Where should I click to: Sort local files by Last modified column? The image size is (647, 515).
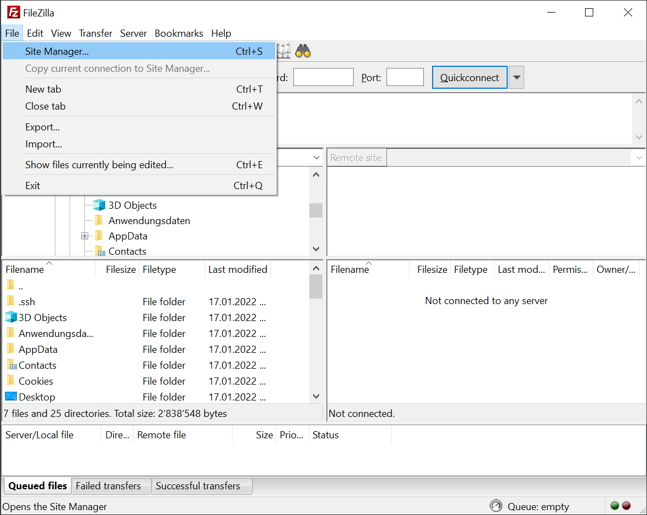click(237, 270)
